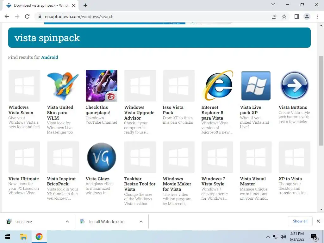Viewport: 324px width, 243px height.
Task: Expand options for siinst.exe download
Action: click(67, 221)
